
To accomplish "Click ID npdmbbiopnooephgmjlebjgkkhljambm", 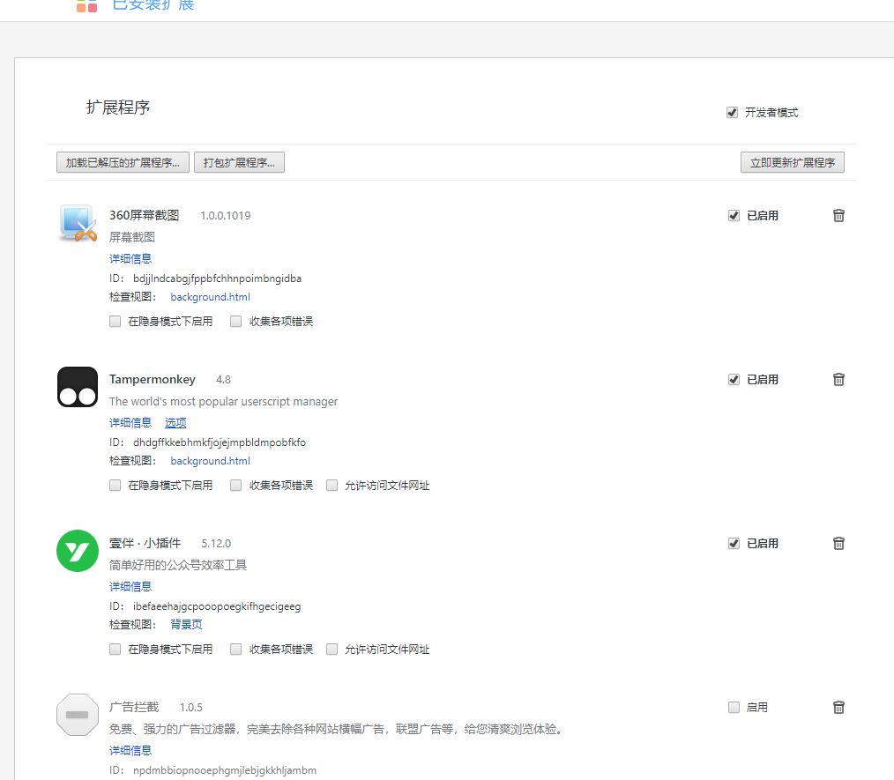I will (x=225, y=770).
